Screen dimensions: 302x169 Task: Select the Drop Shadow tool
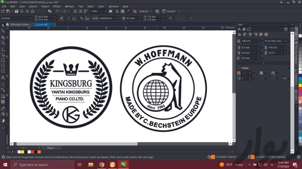[x=3, y=96]
